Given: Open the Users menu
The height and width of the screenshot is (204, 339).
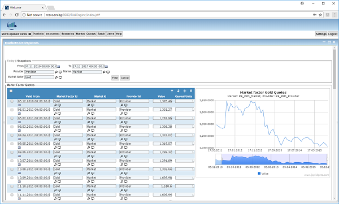Looking at the screenshot, I should click(x=111, y=34).
